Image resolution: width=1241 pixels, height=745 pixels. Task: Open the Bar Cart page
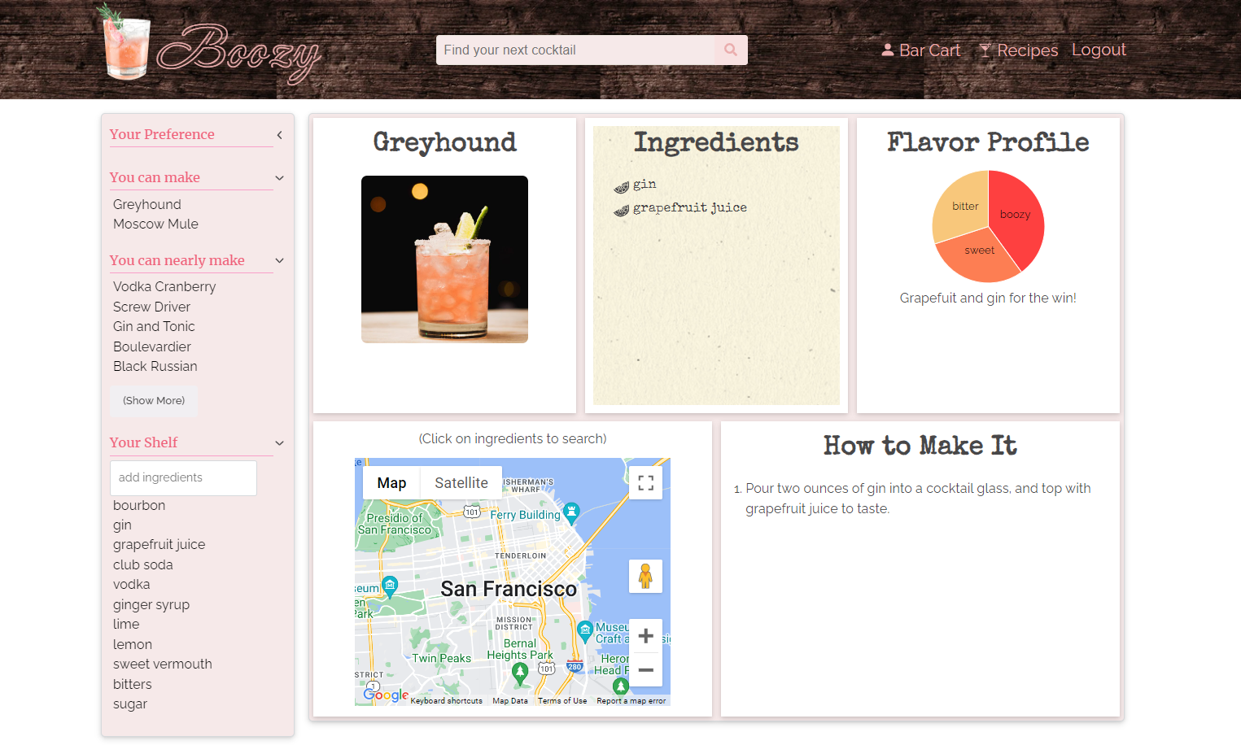(921, 50)
